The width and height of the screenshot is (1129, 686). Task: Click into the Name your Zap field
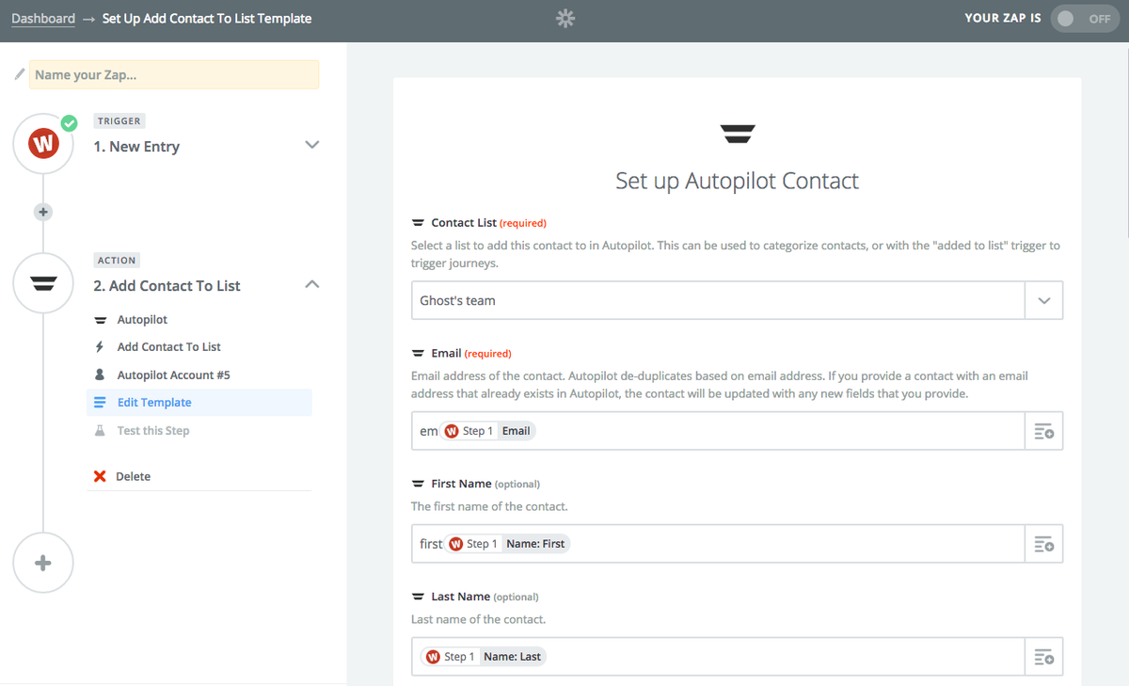[x=174, y=73]
